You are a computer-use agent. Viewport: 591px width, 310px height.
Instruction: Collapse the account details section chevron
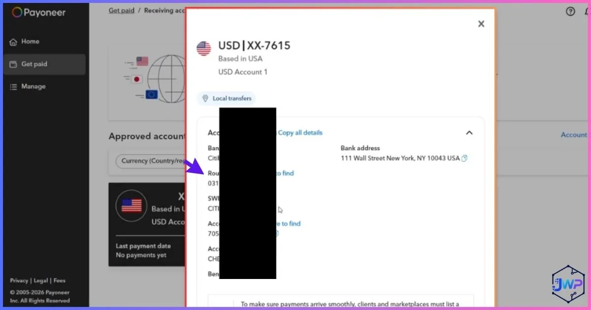pyautogui.click(x=469, y=133)
